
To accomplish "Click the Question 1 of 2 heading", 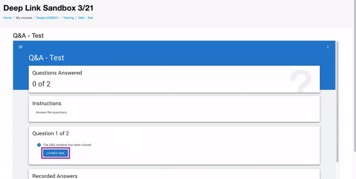I will coord(51,133).
